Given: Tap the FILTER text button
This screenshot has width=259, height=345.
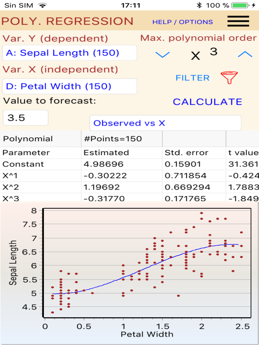Looking at the screenshot, I should 192,78.
